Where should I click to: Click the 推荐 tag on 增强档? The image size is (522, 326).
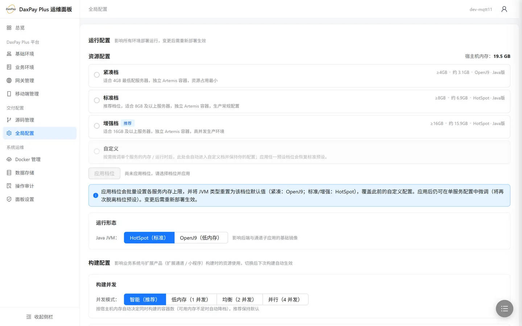[128, 123]
